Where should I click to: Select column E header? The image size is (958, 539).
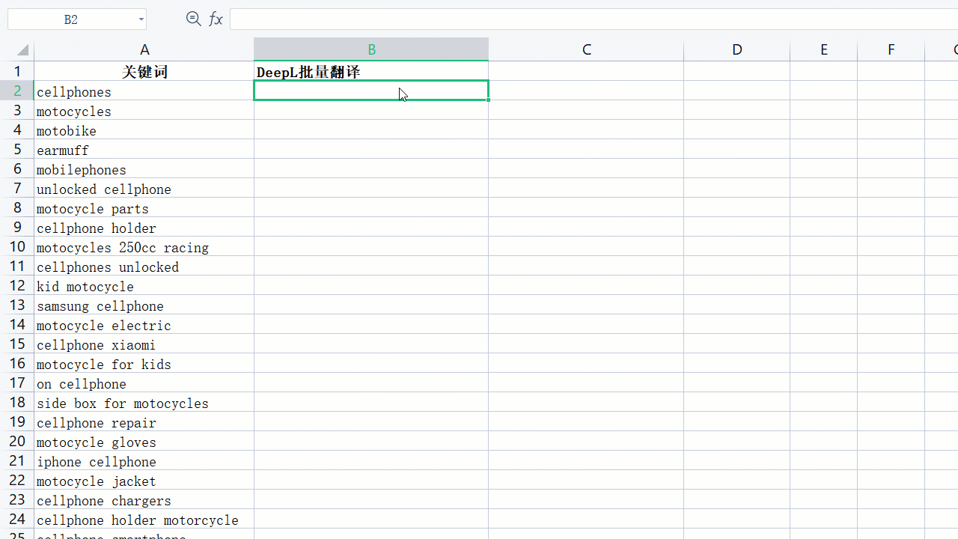point(824,50)
